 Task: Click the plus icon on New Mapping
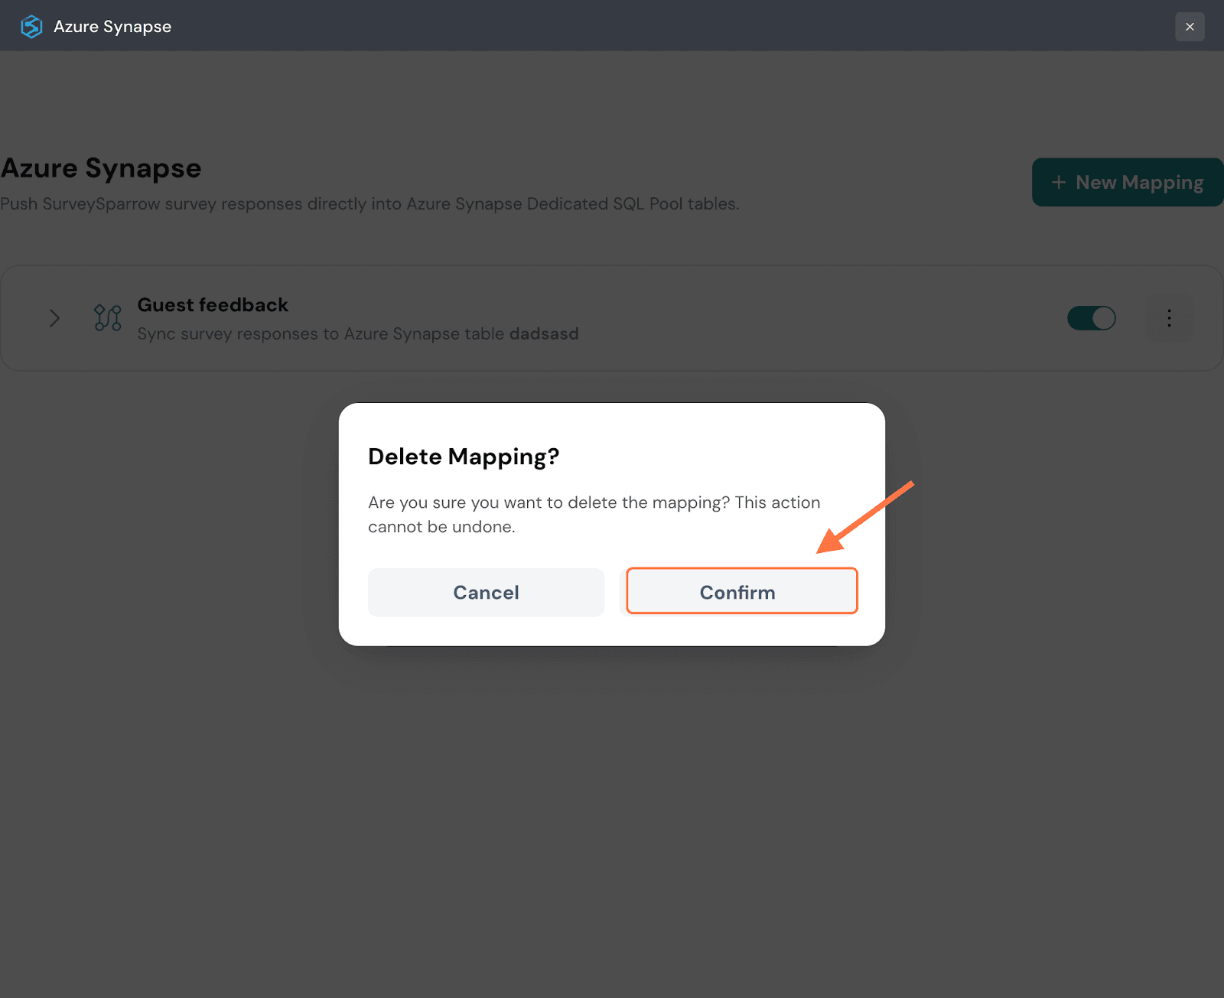(1058, 182)
